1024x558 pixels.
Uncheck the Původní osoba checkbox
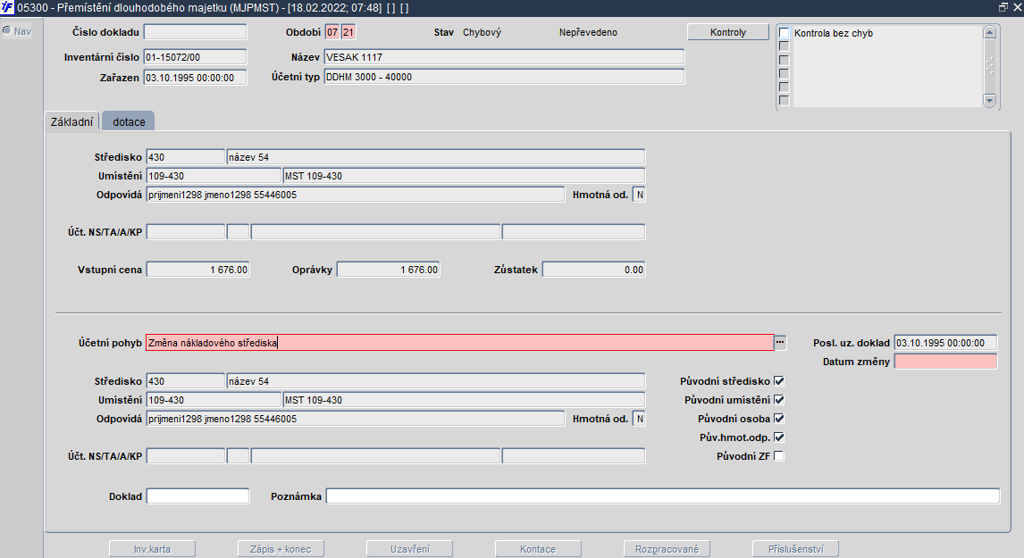(779, 419)
